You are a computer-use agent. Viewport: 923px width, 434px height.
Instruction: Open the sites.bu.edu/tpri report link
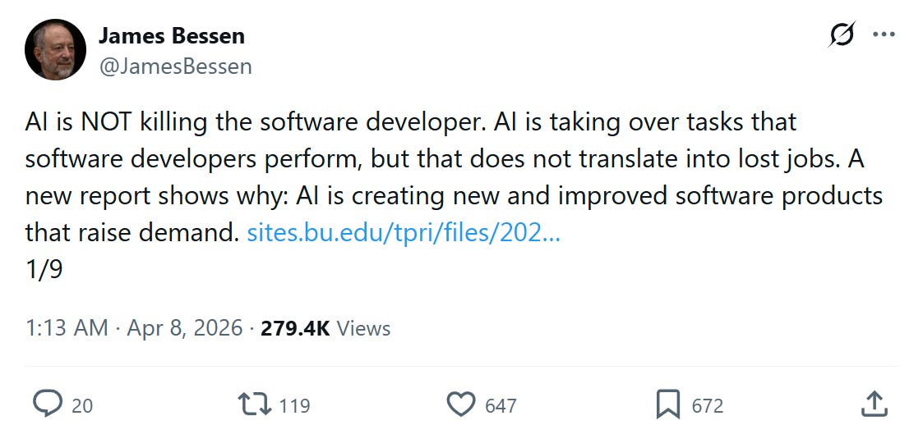coord(404,234)
